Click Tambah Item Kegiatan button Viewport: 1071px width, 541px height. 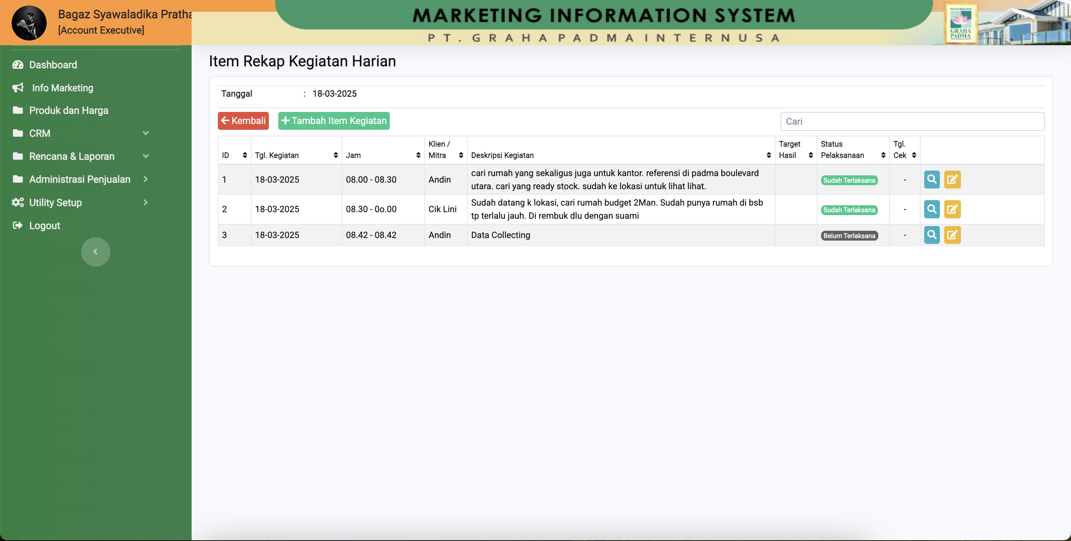click(333, 121)
